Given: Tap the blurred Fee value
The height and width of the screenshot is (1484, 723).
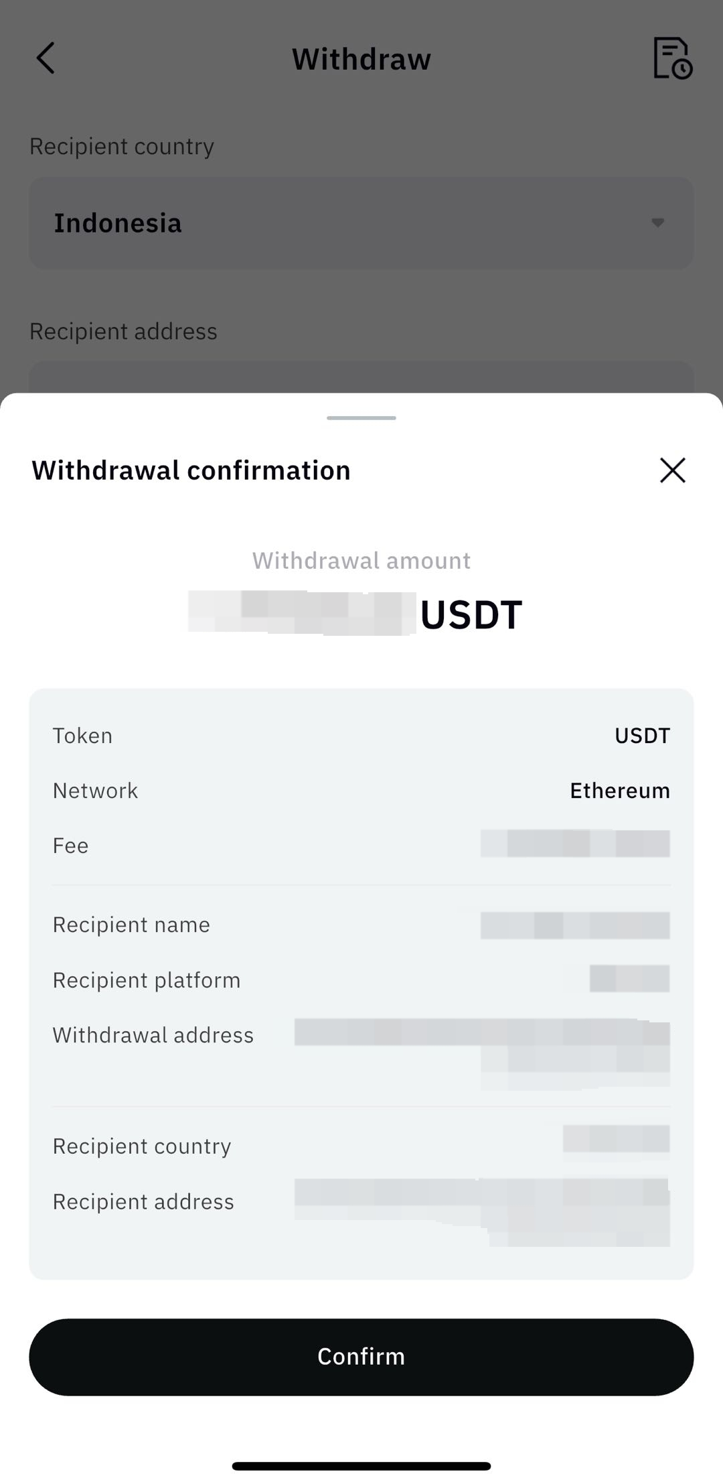Looking at the screenshot, I should point(575,844).
